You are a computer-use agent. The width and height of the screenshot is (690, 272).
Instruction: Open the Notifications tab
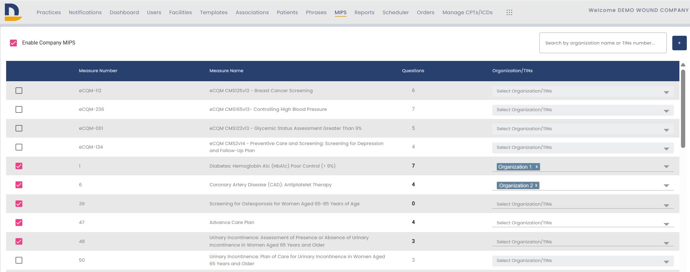[85, 12]
